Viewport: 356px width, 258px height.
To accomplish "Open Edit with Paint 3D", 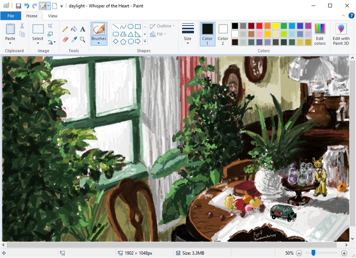I will tap(341, 34).
